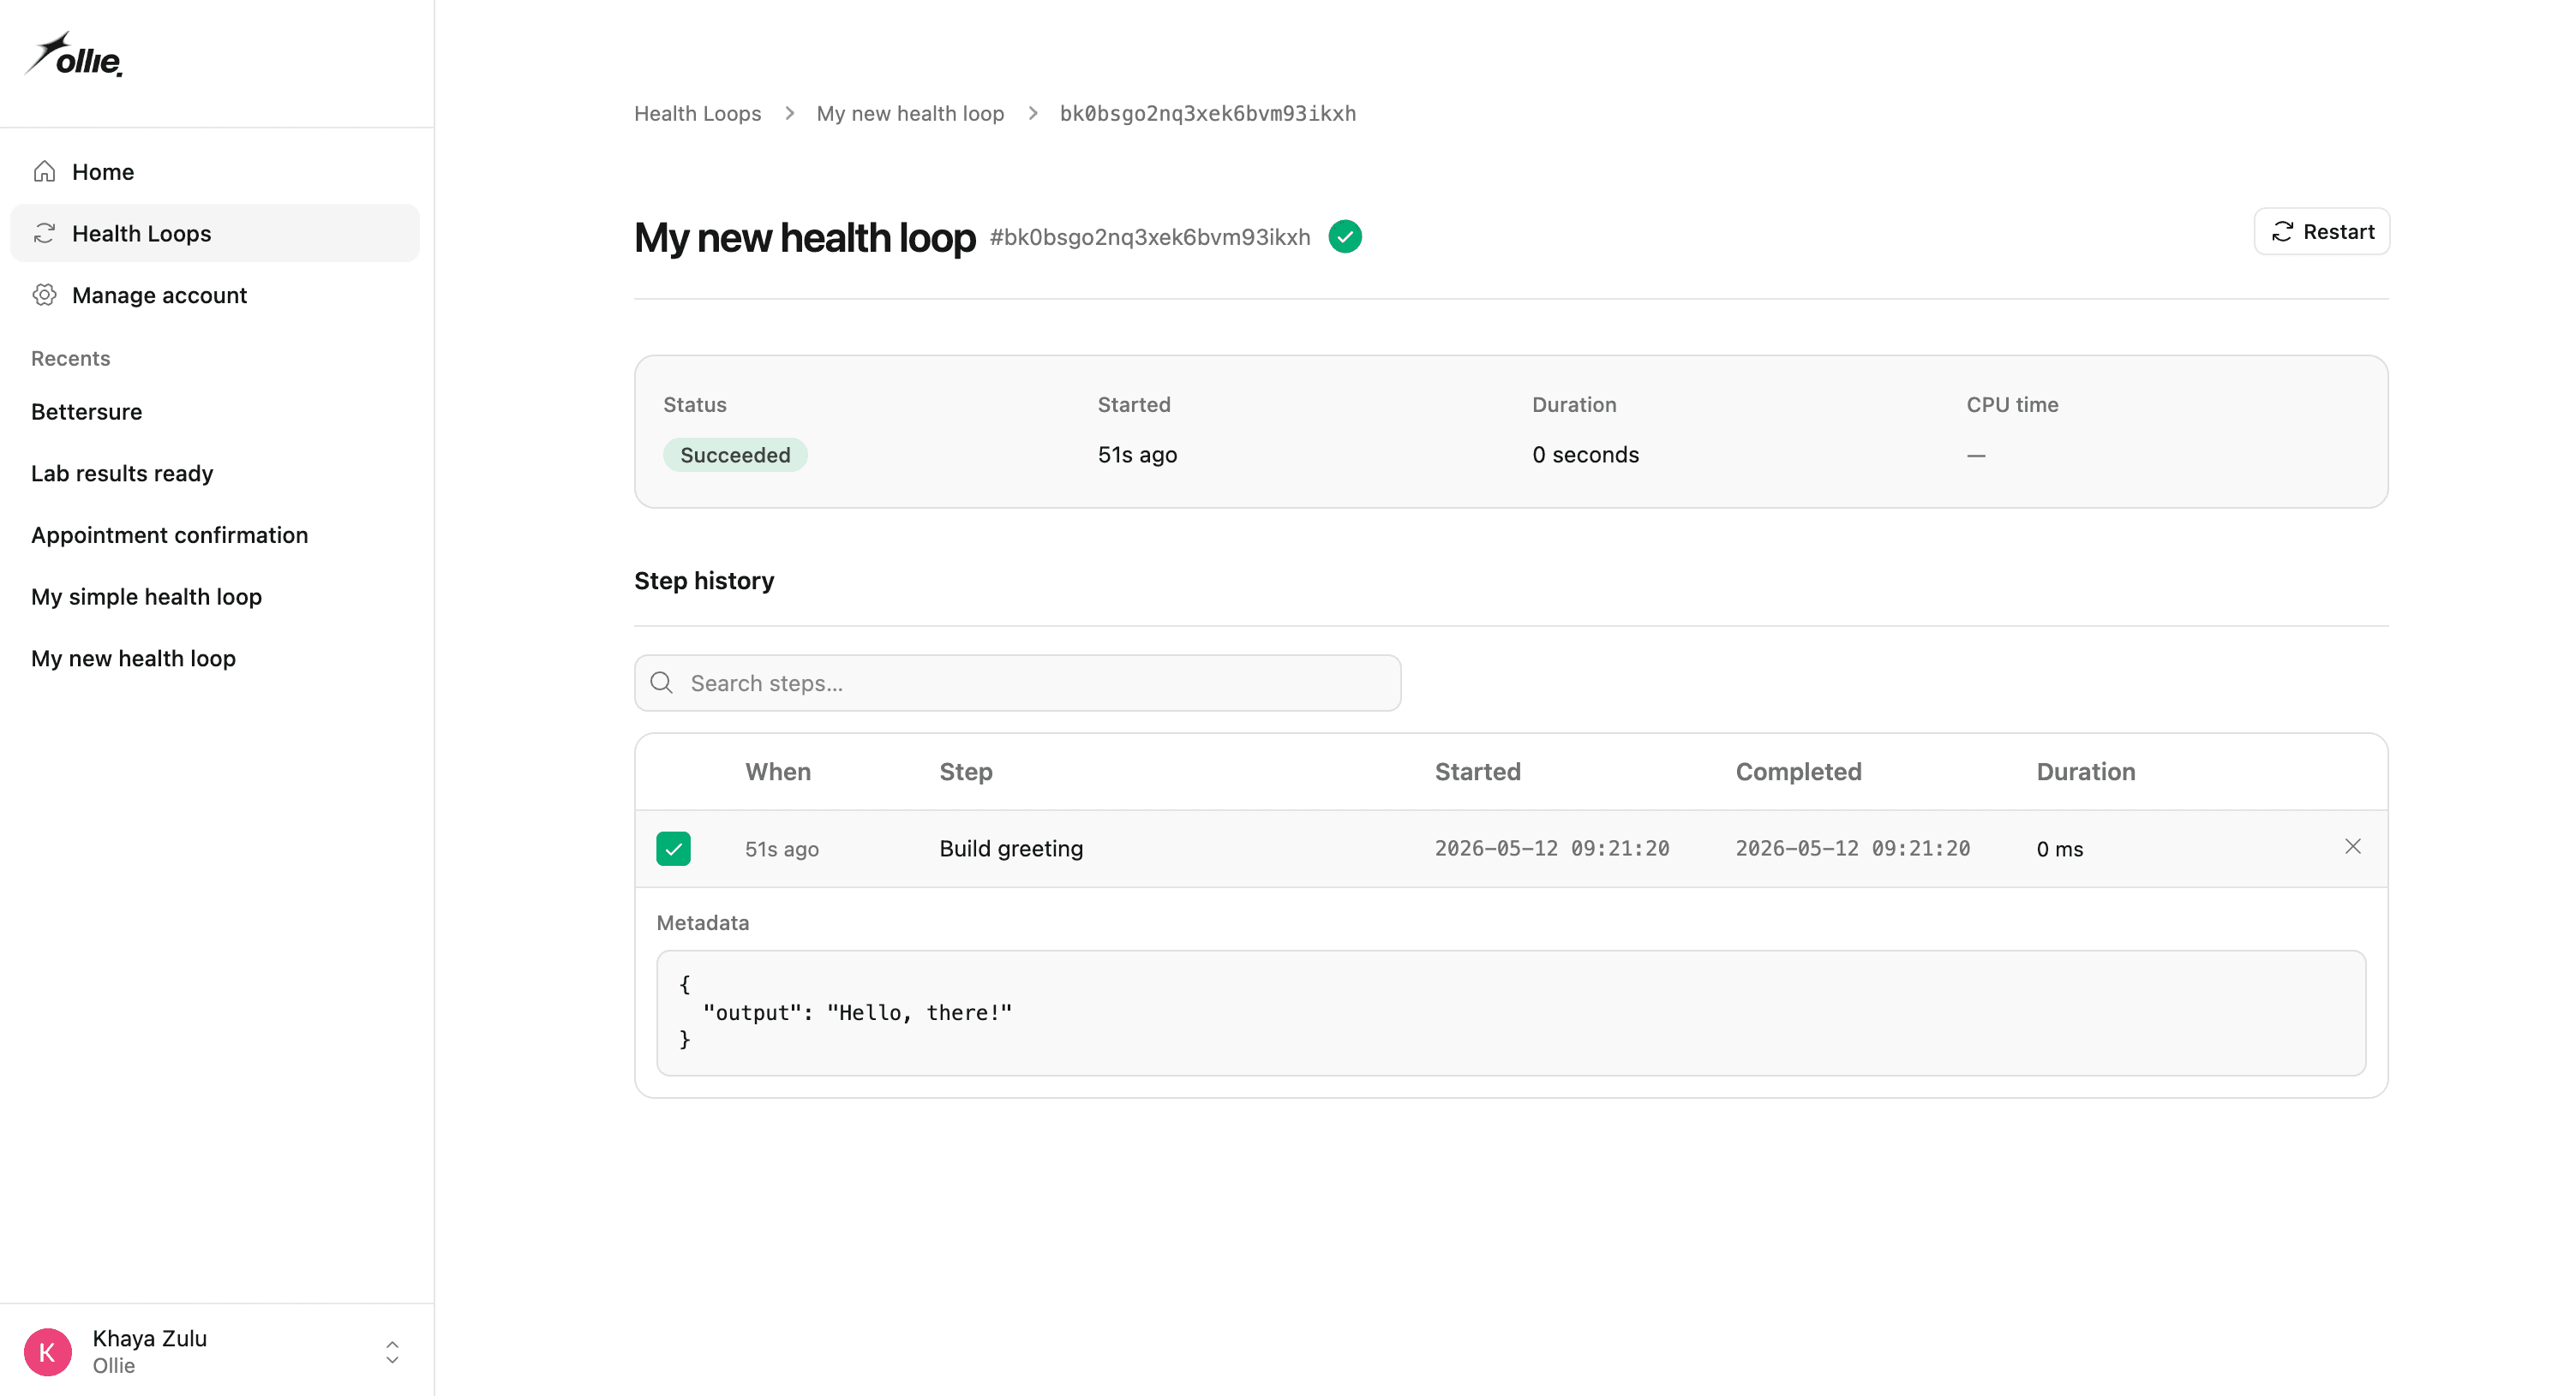Screen dimensions: 2576x1396
Task: Click the Step column header
Action: [x=966, y=773]
